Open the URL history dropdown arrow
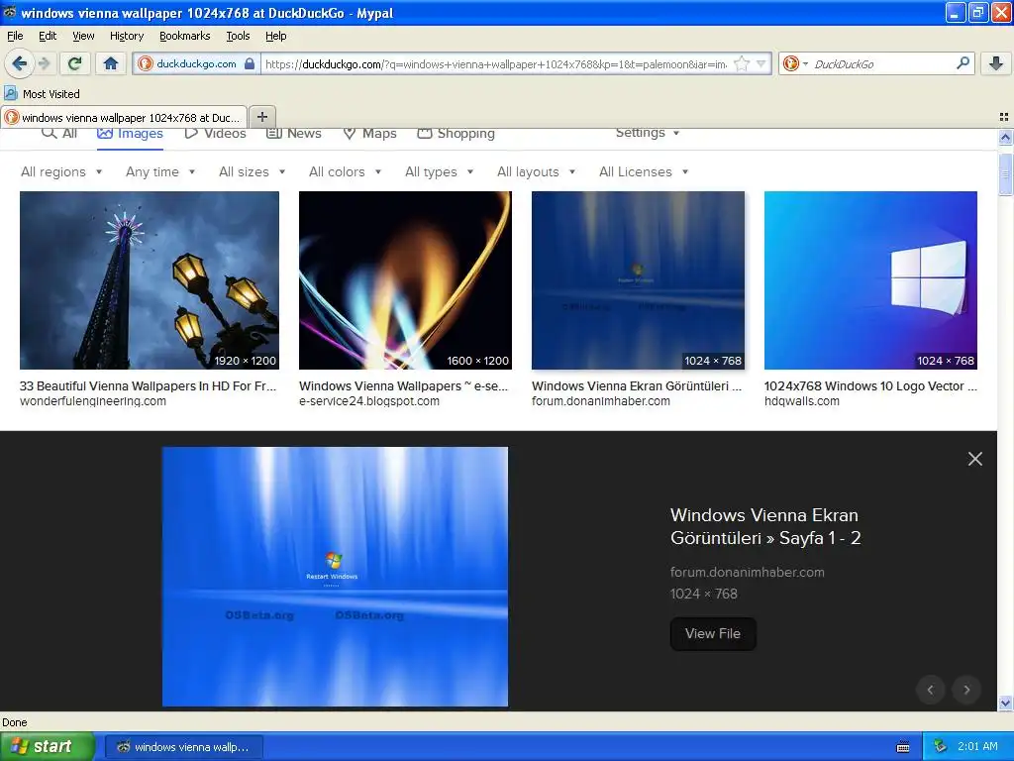1014x761 pixels. coord(761,63)
